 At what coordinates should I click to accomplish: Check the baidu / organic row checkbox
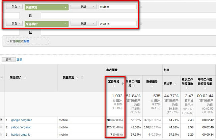tap(2, 135)
